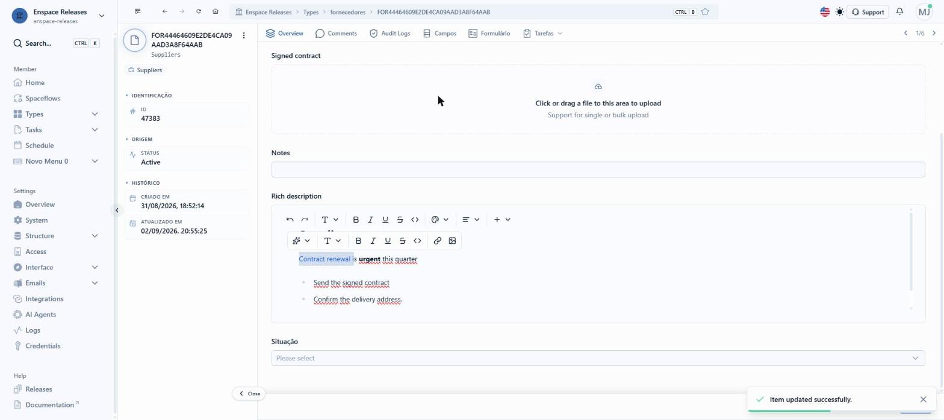Click the upload cloud icon

[x=598, y=87]
